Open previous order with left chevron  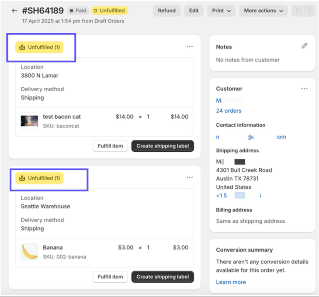point(297,10)
